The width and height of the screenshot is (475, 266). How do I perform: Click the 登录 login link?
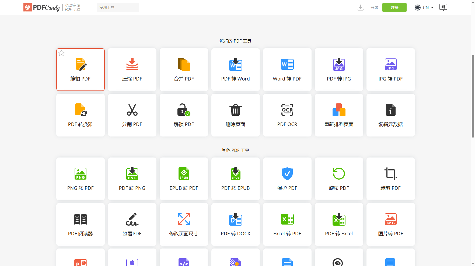[x=374, y=8]
